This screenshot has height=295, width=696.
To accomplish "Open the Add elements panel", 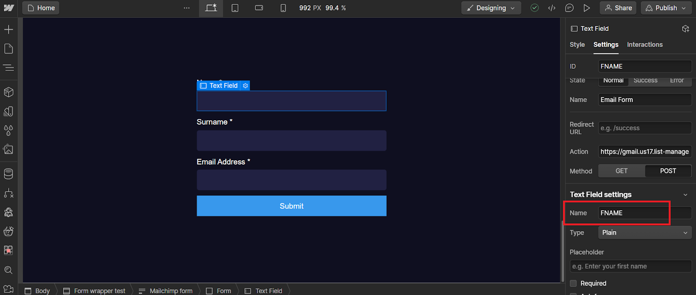I will 9,30.
